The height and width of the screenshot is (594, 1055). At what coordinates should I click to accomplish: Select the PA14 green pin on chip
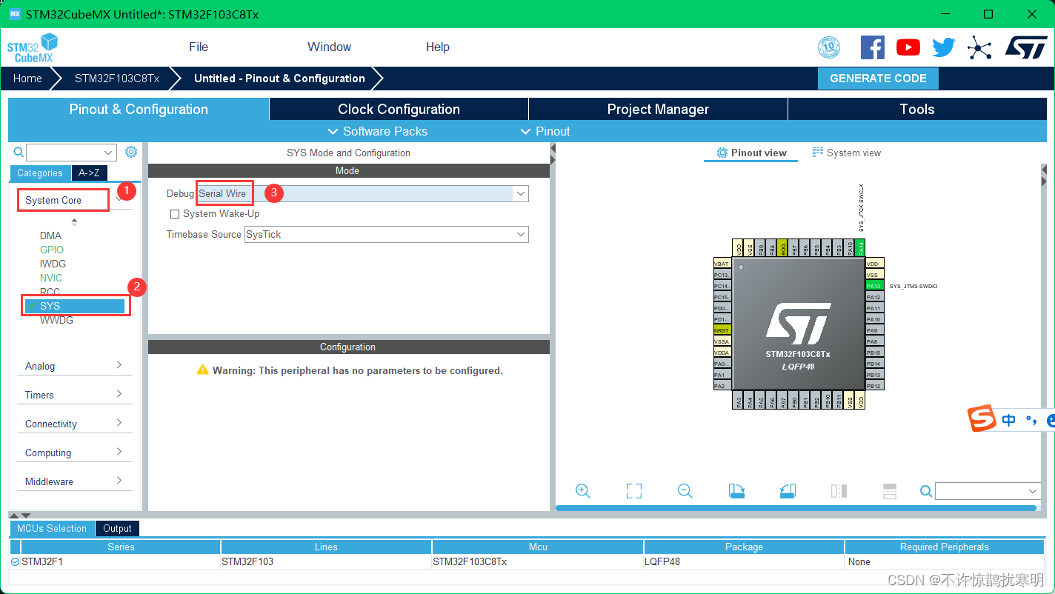coord(859,249)
